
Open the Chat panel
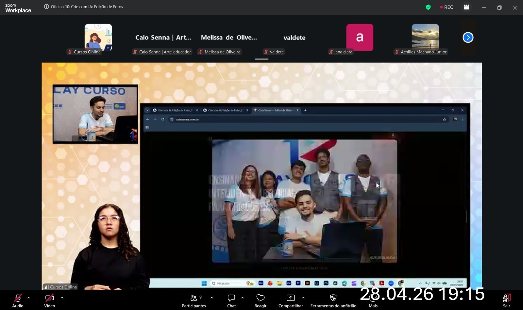click(x=231, y=300)
